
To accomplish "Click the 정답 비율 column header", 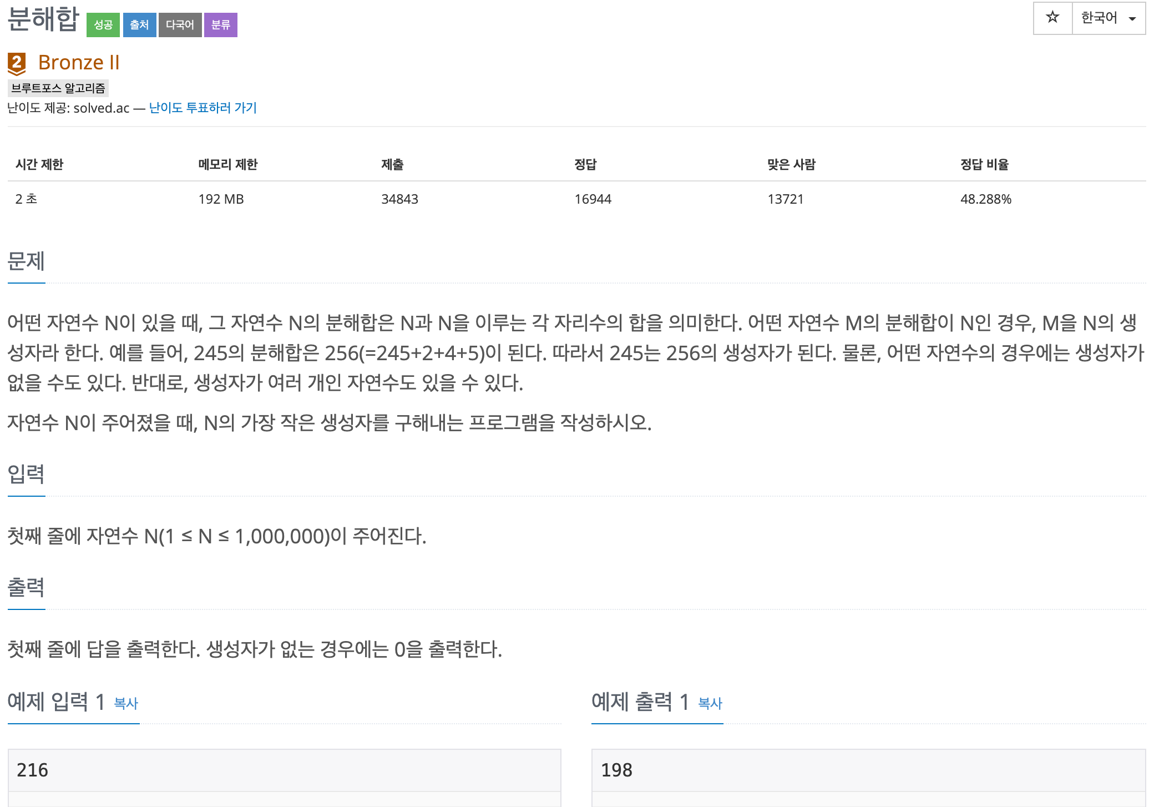I will (984, 164).
